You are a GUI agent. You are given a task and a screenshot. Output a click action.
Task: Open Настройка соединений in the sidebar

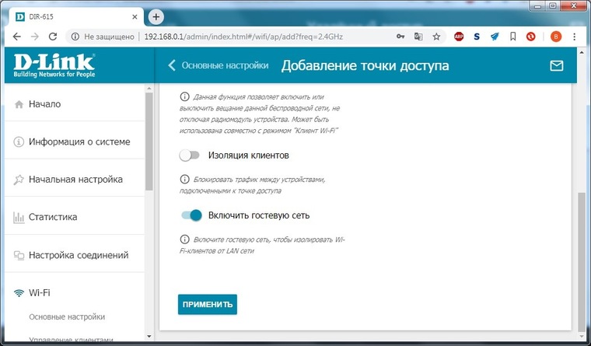[78, 255]
